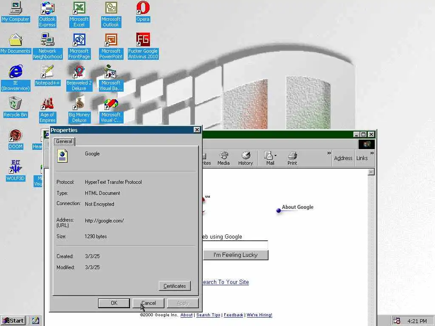Launch Microsoft FrontPage shortcut
This screenshot has width=435, height=326.
click(79, 46)
